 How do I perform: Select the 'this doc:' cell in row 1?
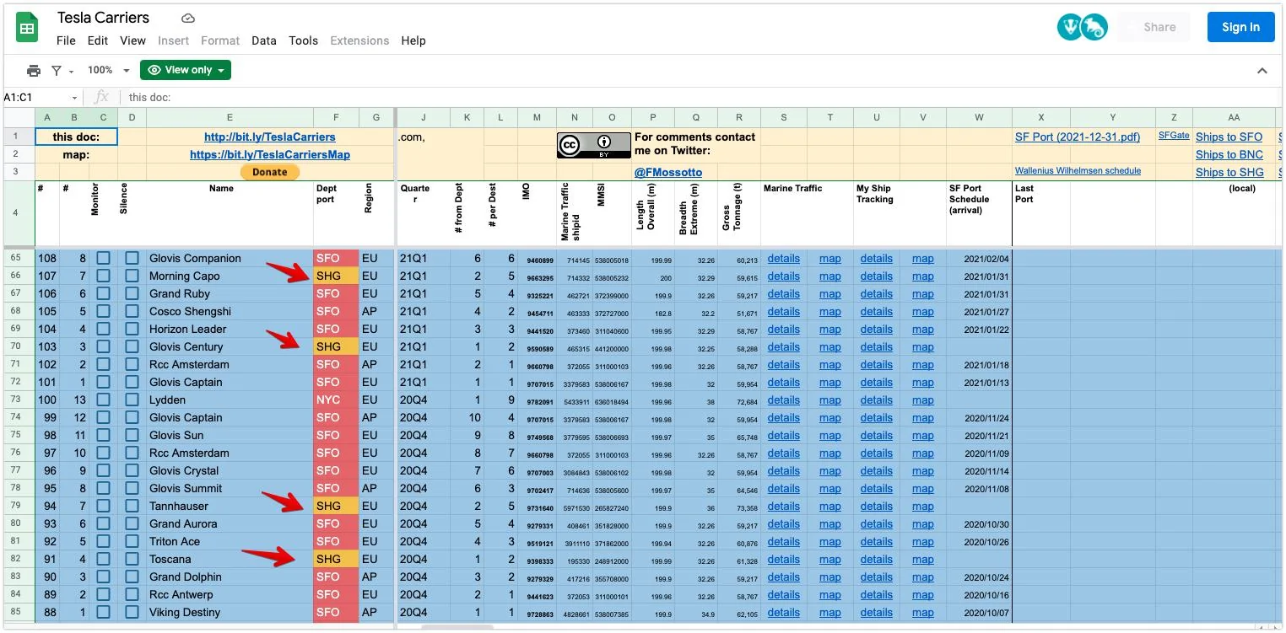click(x=76, y=137)
